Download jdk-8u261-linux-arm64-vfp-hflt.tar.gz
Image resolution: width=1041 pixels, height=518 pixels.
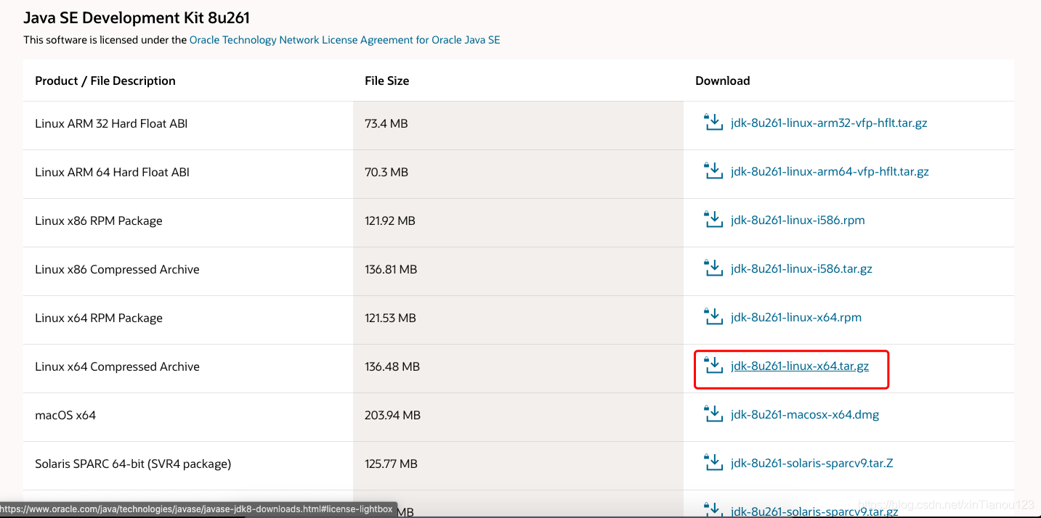click(830, 172)
